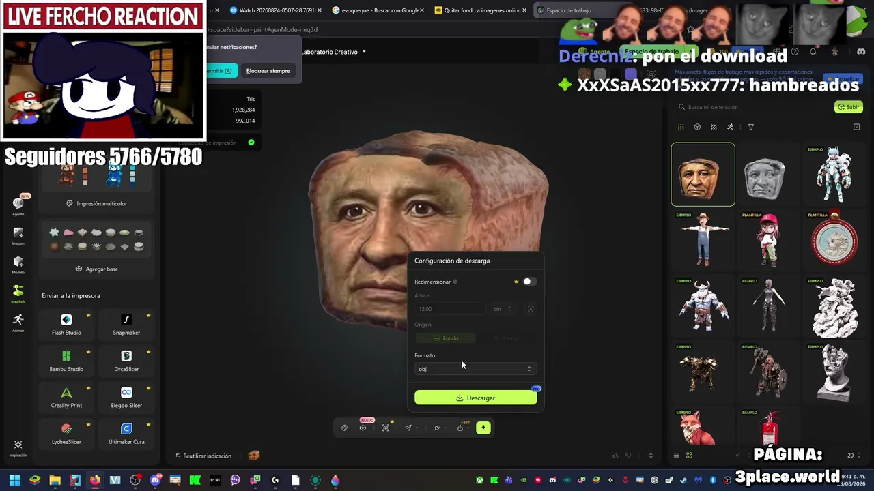Open Inspiración in the sidebar
The width and height of the screenshot is (874, 491).
point(18,448)
